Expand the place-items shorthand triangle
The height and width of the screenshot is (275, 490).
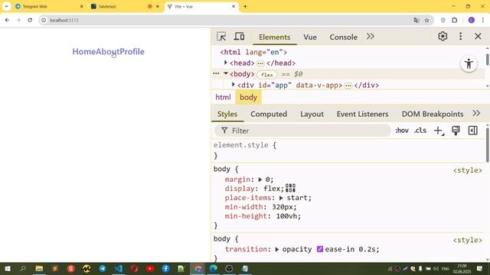(x=281, y=198)
